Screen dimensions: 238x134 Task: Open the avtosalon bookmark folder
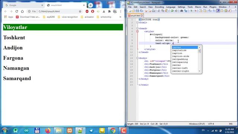[x=87, y=17]
